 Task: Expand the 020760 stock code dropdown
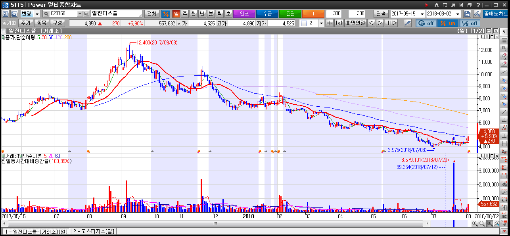79,13
